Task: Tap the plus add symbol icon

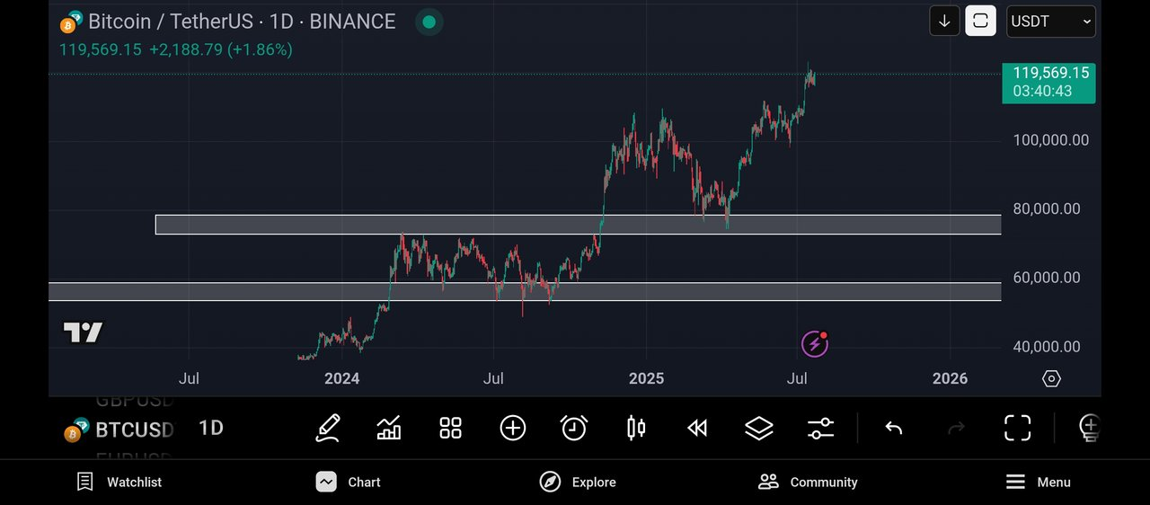Action: click(x=512, y=428)
